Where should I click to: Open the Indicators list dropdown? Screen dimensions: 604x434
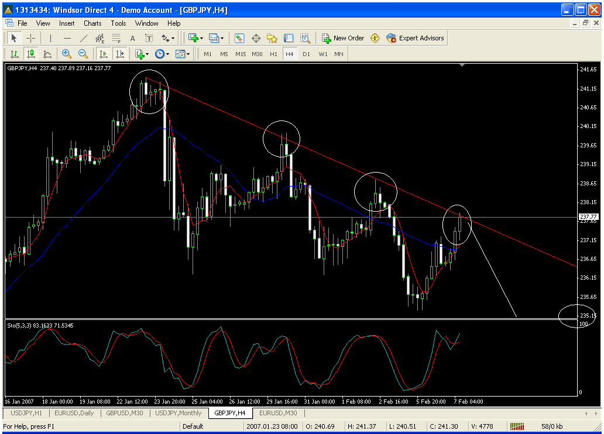[x=142, y=54]
